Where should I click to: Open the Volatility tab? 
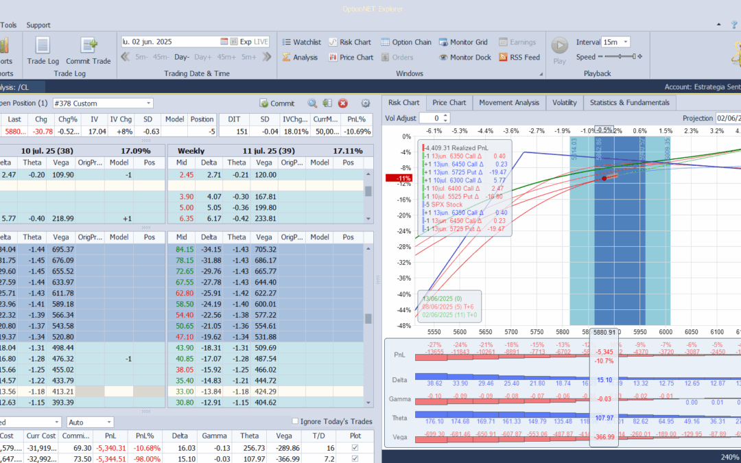pyautogui.click(x=564, y=102)
